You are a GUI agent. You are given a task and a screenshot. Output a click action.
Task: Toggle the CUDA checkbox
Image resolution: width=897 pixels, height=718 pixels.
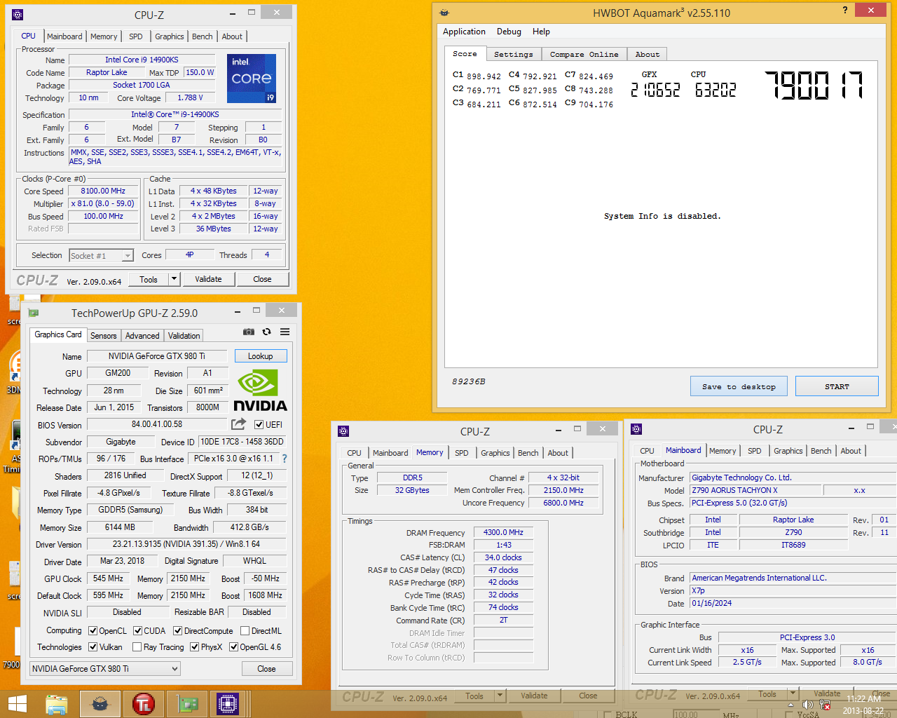coord(138,630)
